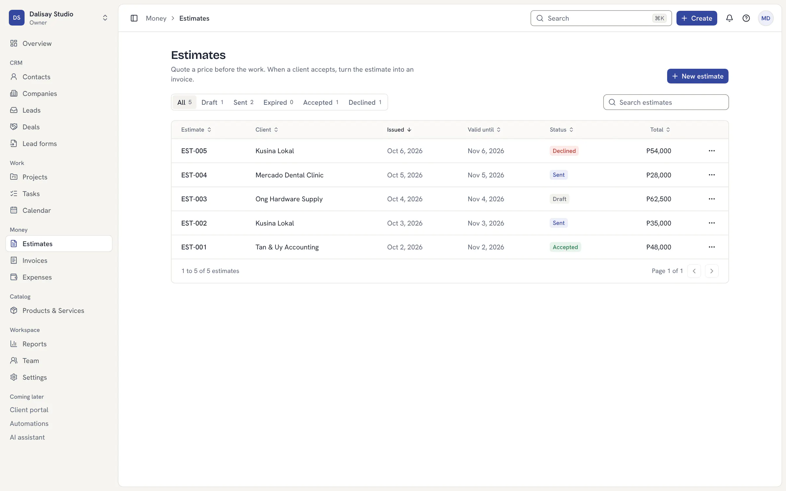Open Products & Services in sidebar
The width and height of the screenshot is (786, 491).
coord(59,311)
